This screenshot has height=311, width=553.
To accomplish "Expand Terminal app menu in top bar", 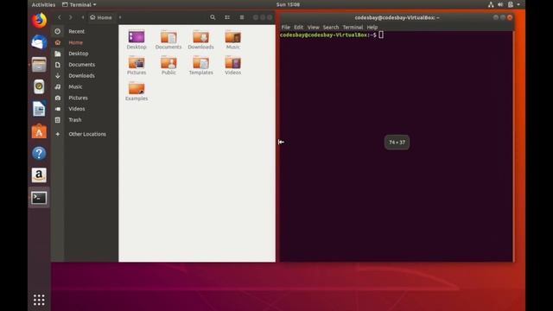I will (x=79, y=4).
